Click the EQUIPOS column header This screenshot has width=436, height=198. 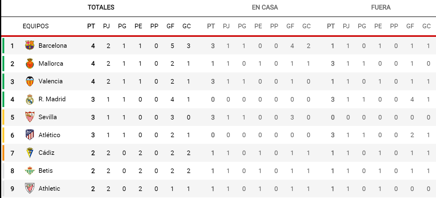click(x=36, y=26)
